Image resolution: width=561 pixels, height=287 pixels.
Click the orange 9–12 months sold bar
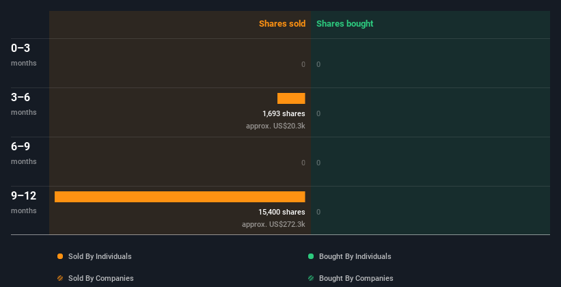pos(180,197)
